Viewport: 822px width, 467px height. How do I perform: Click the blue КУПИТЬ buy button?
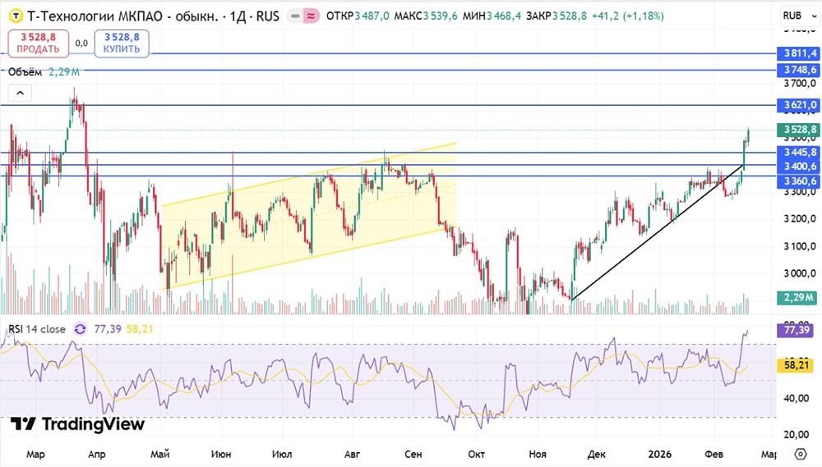click(x=122, y=43)
